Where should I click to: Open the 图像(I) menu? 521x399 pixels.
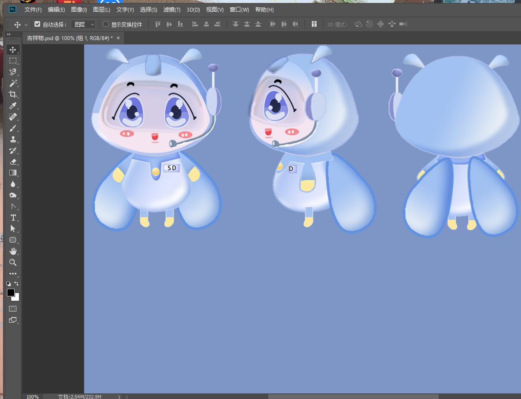click(78, 9)
